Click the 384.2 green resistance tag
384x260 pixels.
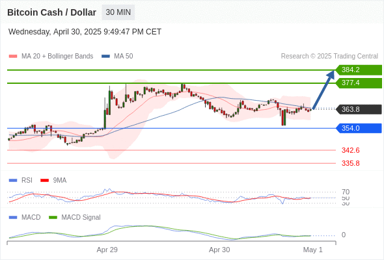pos(359,70)
